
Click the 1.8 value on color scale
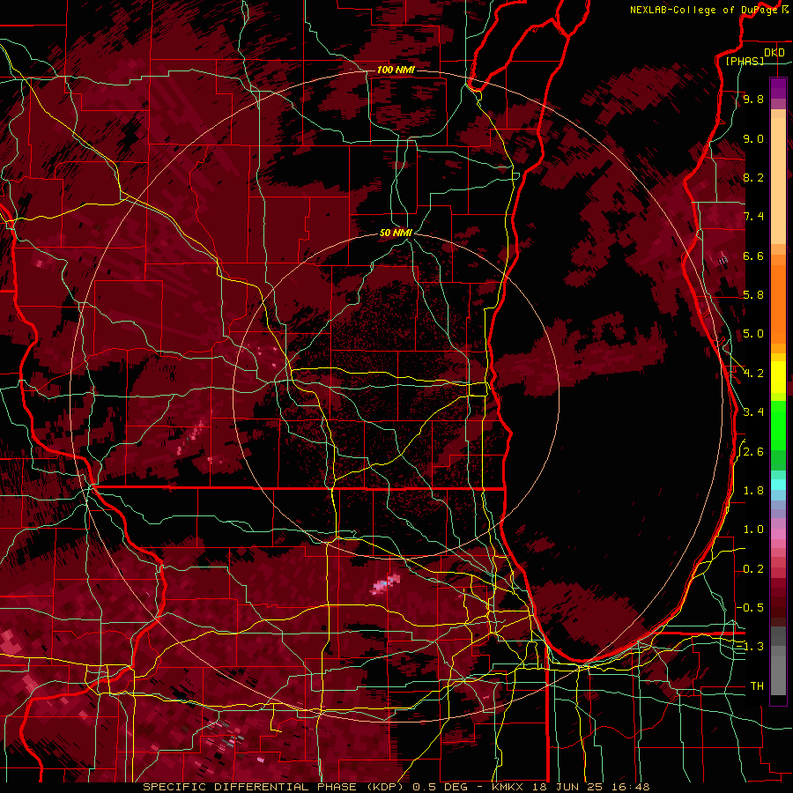pyautogui.click(x=753, y=491)
